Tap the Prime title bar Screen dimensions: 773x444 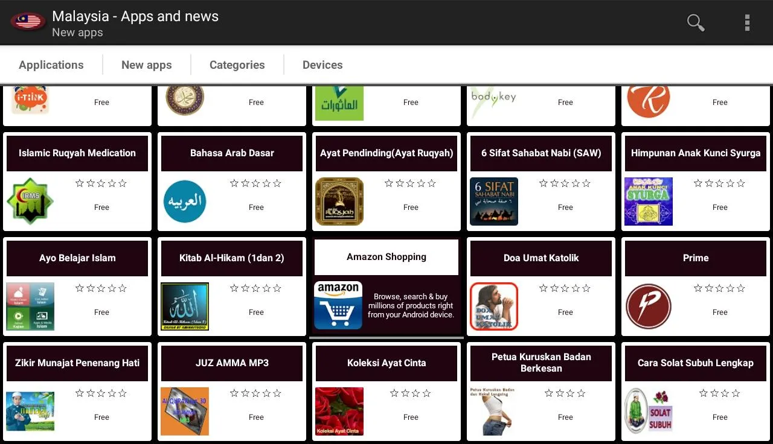[696, 258]
